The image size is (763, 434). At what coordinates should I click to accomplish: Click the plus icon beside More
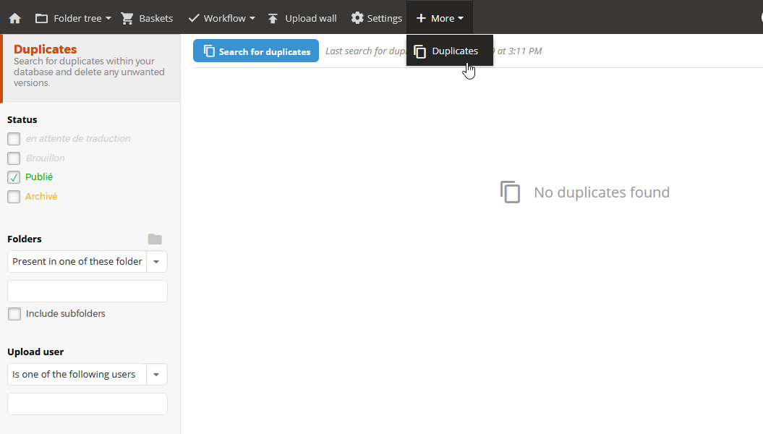coord(421,18)
